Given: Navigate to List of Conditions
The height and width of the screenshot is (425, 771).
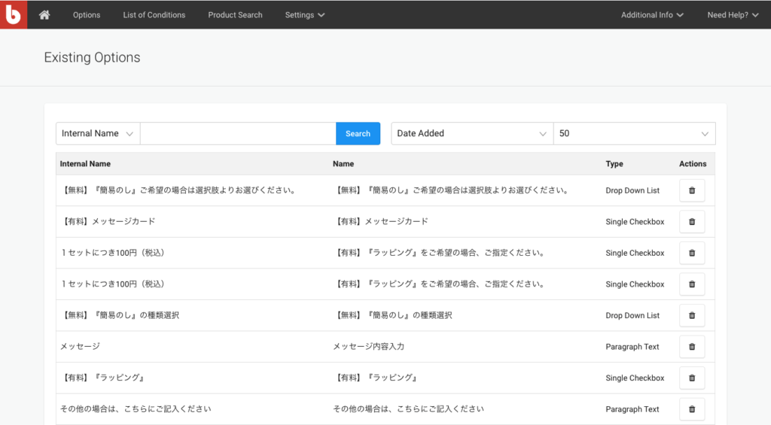Looking at the screenshot, I should pyautogui.click(x=154, y=15).
